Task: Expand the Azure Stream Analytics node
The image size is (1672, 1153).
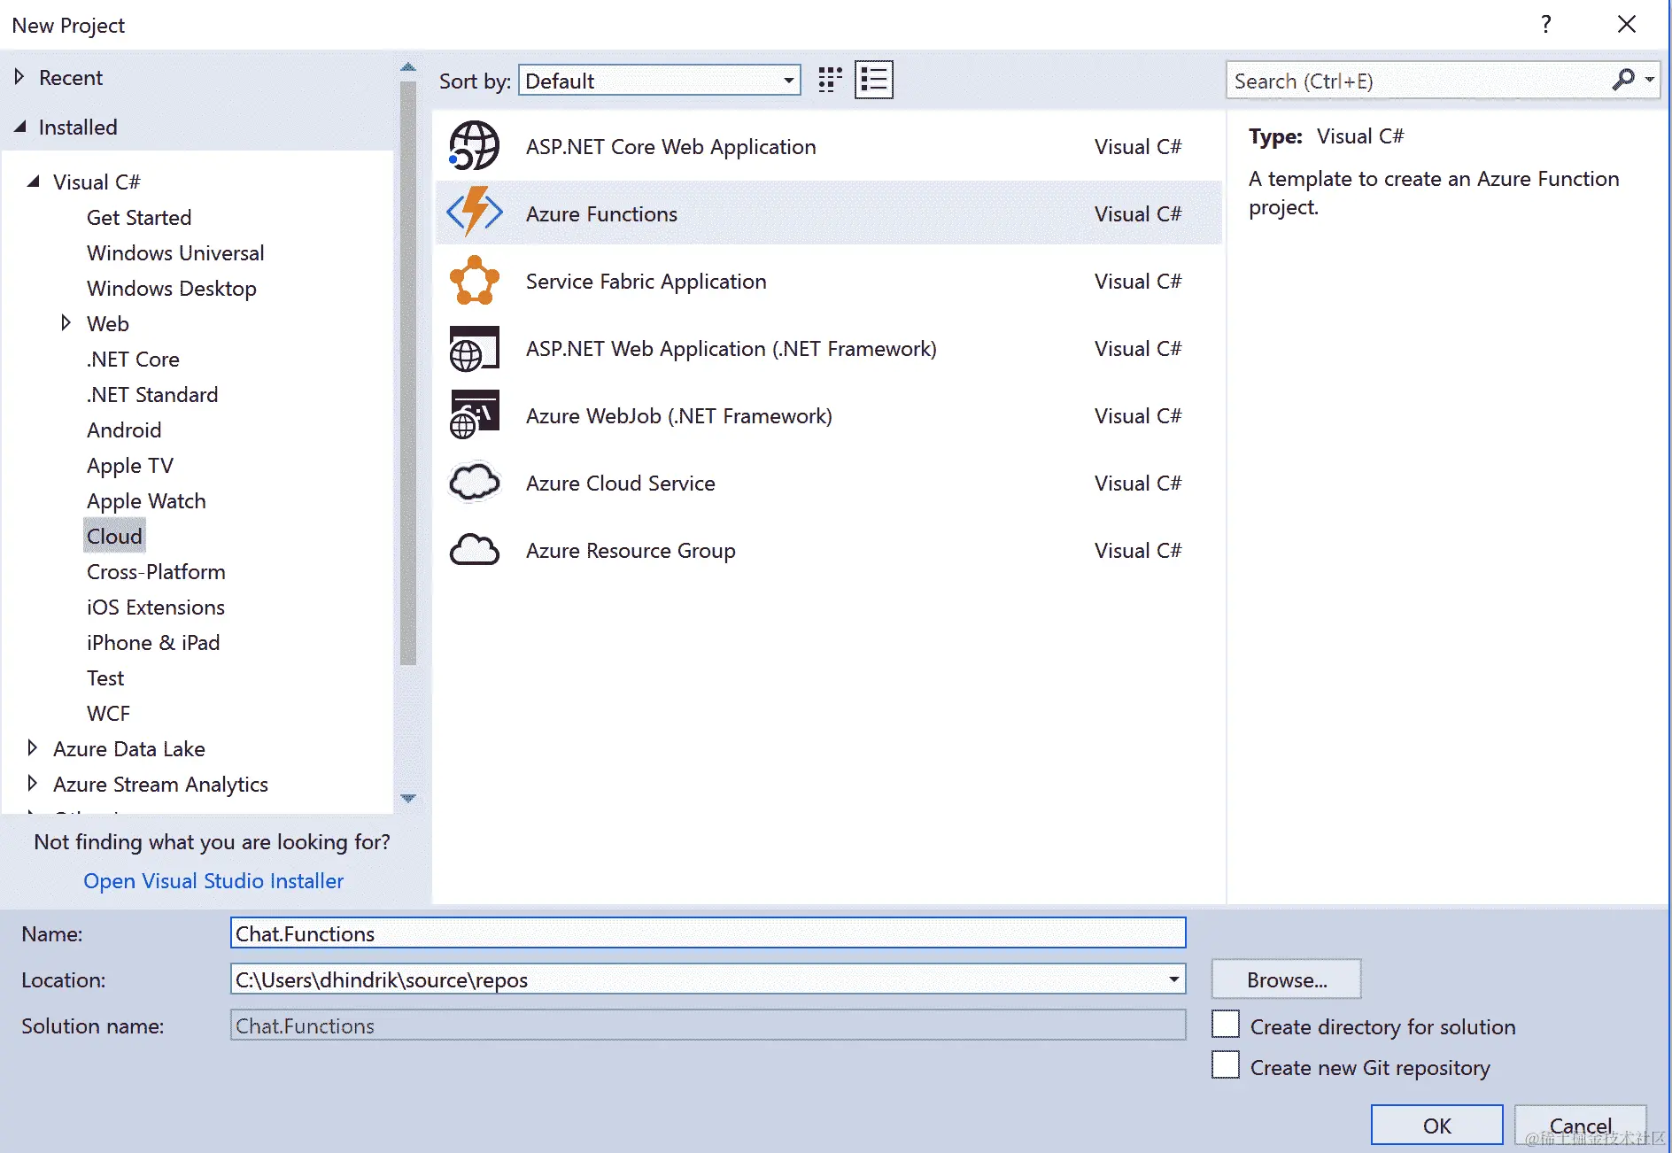Action: pos(33,784)
